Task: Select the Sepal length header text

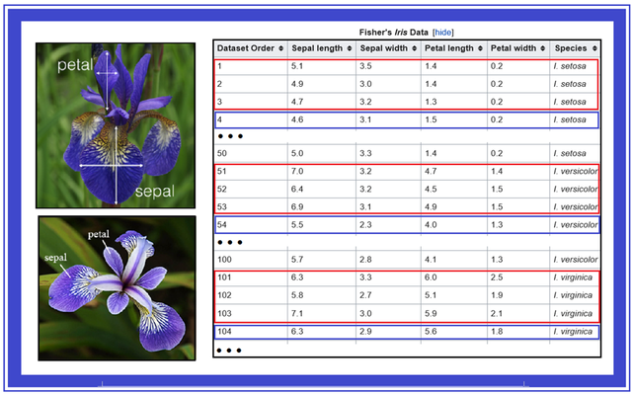Action: click(317, 48)
